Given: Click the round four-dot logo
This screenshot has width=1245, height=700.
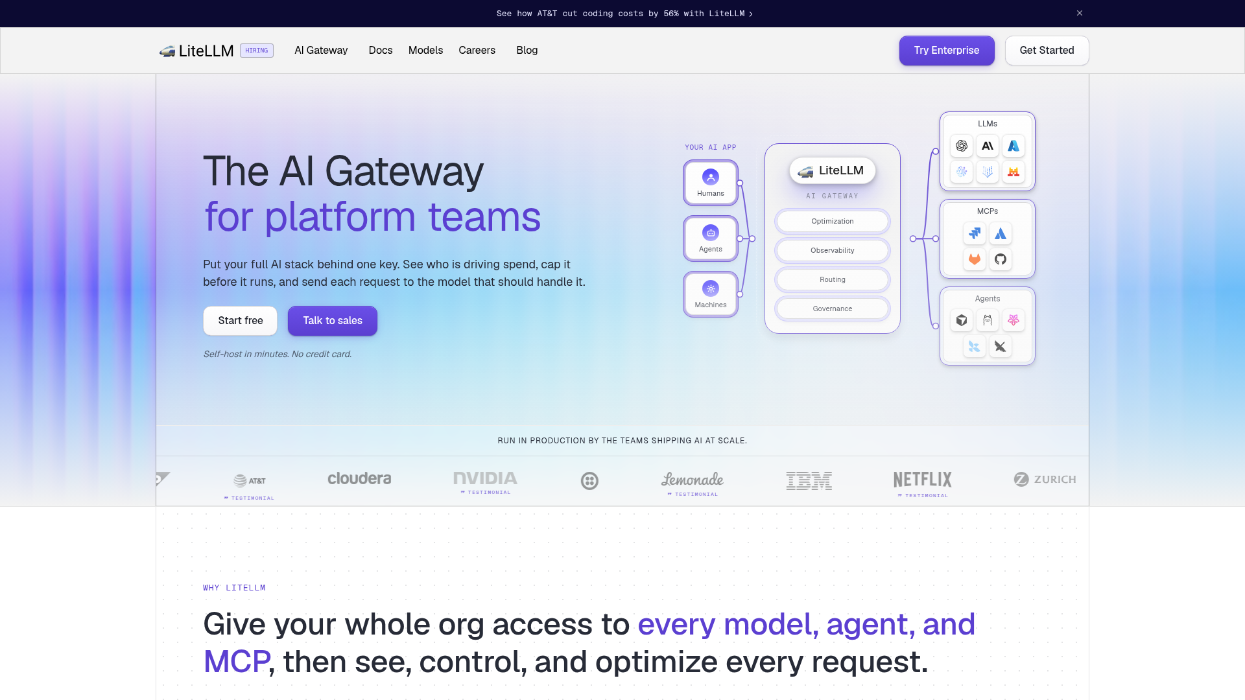Looking at the screenshot, I should [x=589, y=481].
